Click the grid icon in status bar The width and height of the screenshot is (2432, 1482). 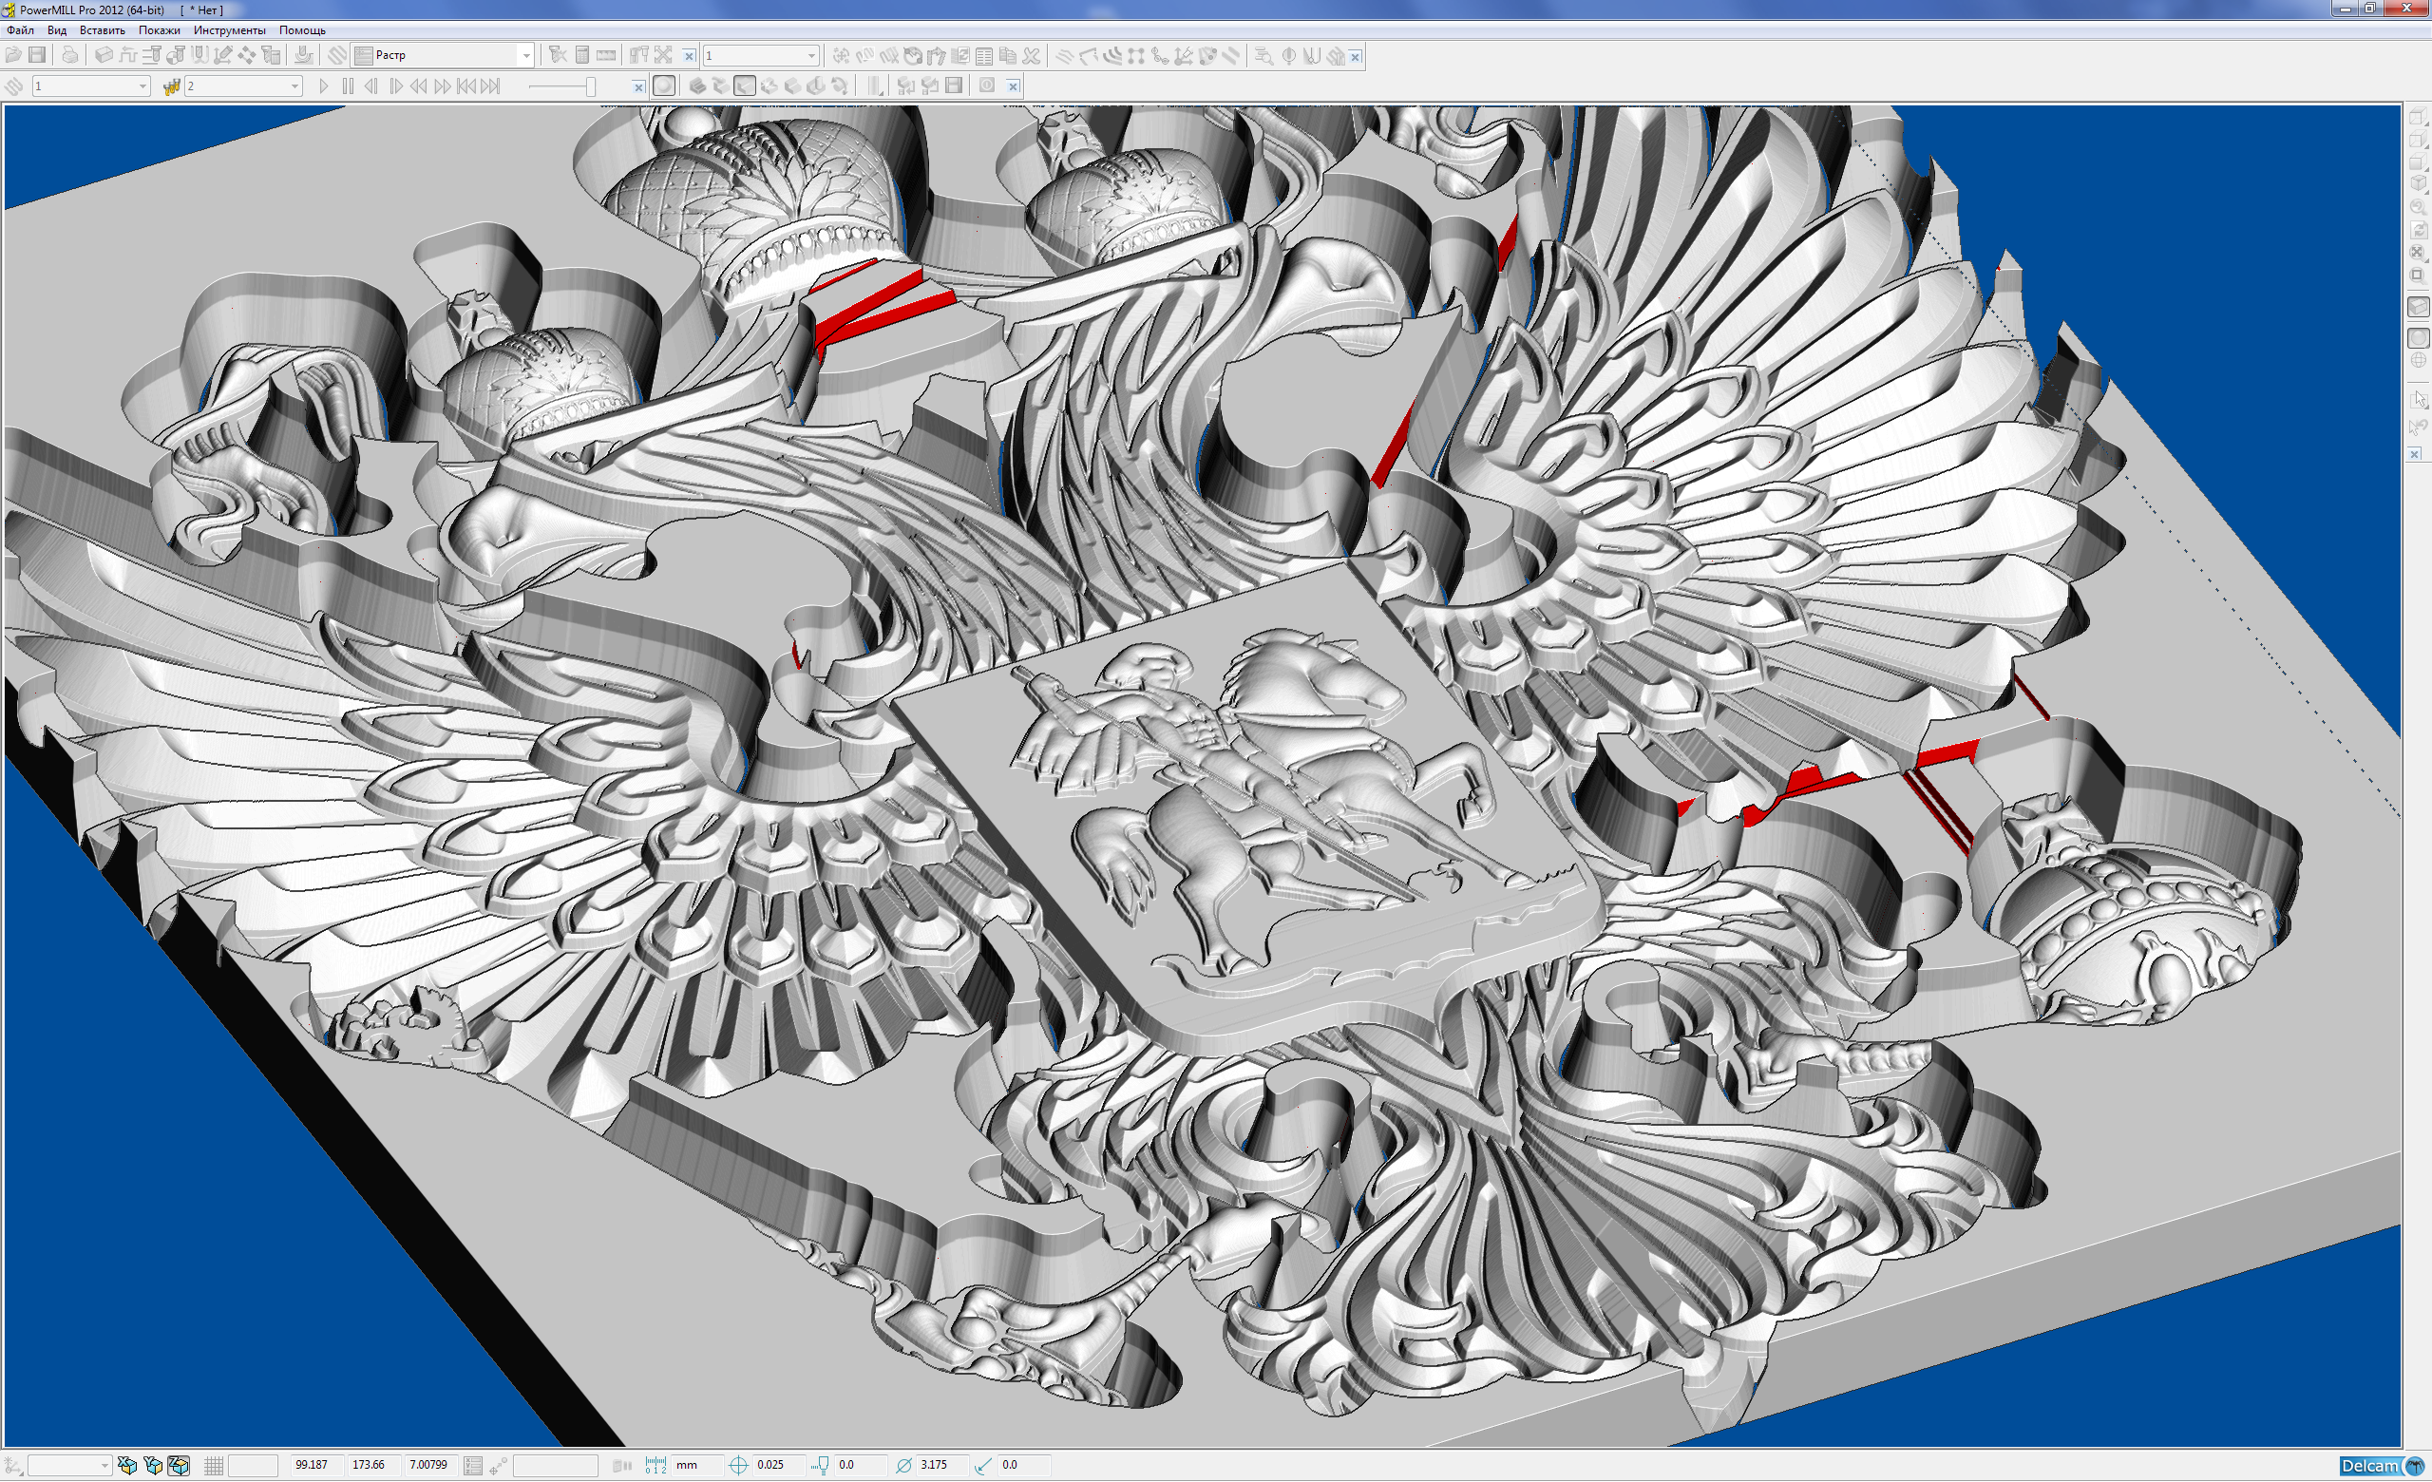(213, 1465)
